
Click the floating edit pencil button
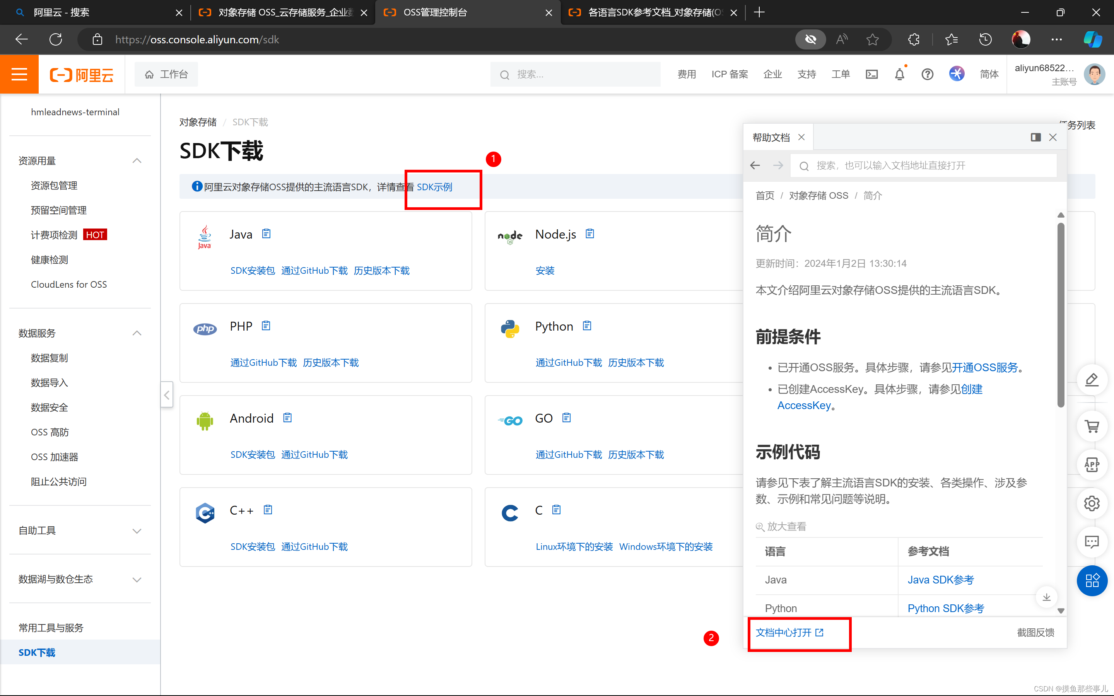click(1092, 380)
